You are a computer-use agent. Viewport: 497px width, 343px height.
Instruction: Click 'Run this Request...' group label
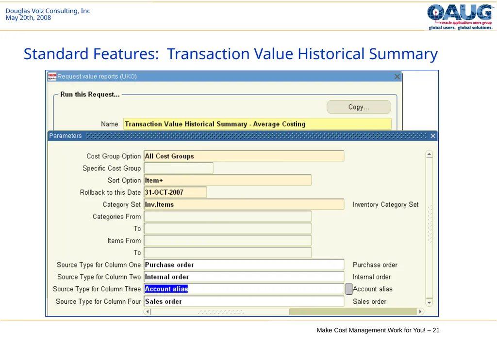(x=90, y=94)
